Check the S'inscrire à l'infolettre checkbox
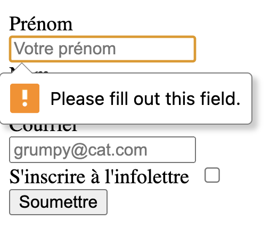Viewport: 278px width, 228px height. [212, 175]
